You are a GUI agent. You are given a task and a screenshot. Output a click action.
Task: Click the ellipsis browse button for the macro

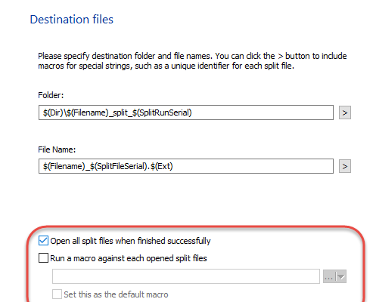click(329, 276)
